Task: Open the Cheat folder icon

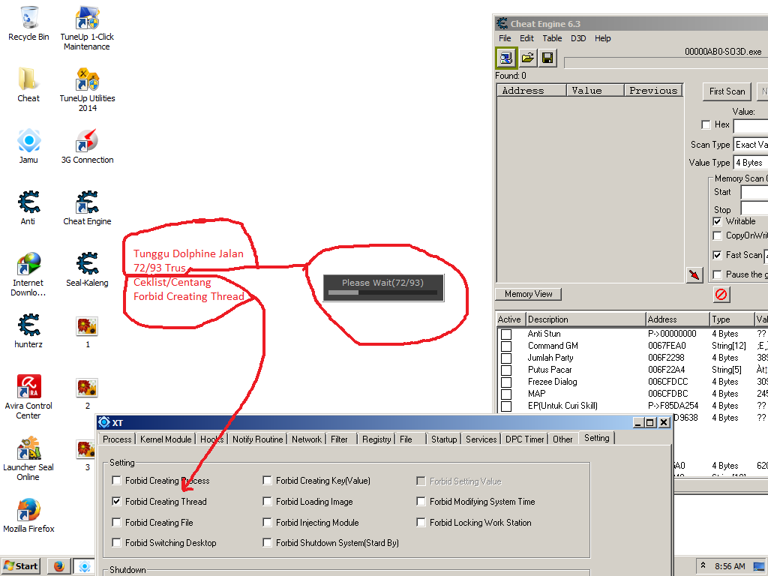Action: [x=28, y=85]
